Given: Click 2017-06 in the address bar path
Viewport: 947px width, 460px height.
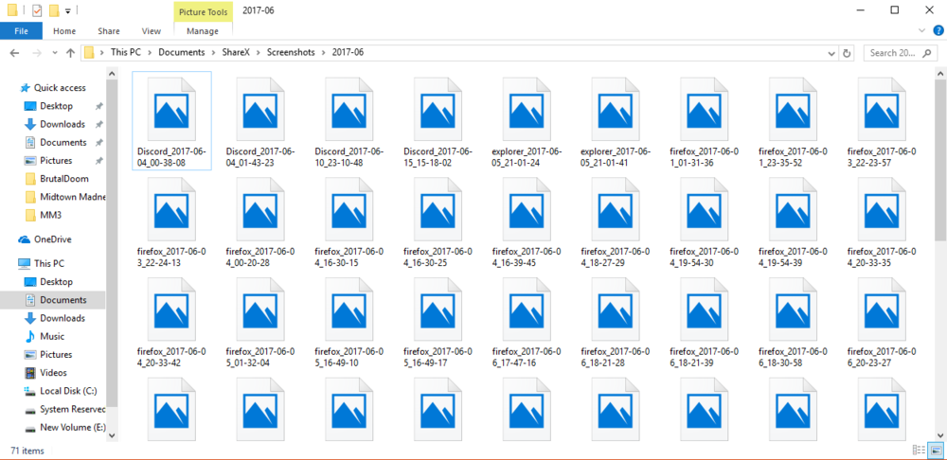Looking at the screenshot, I should (348, 52).
